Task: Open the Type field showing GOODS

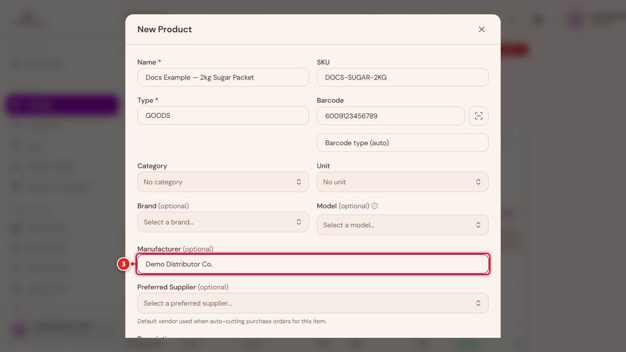Action: tap(223, 116)
